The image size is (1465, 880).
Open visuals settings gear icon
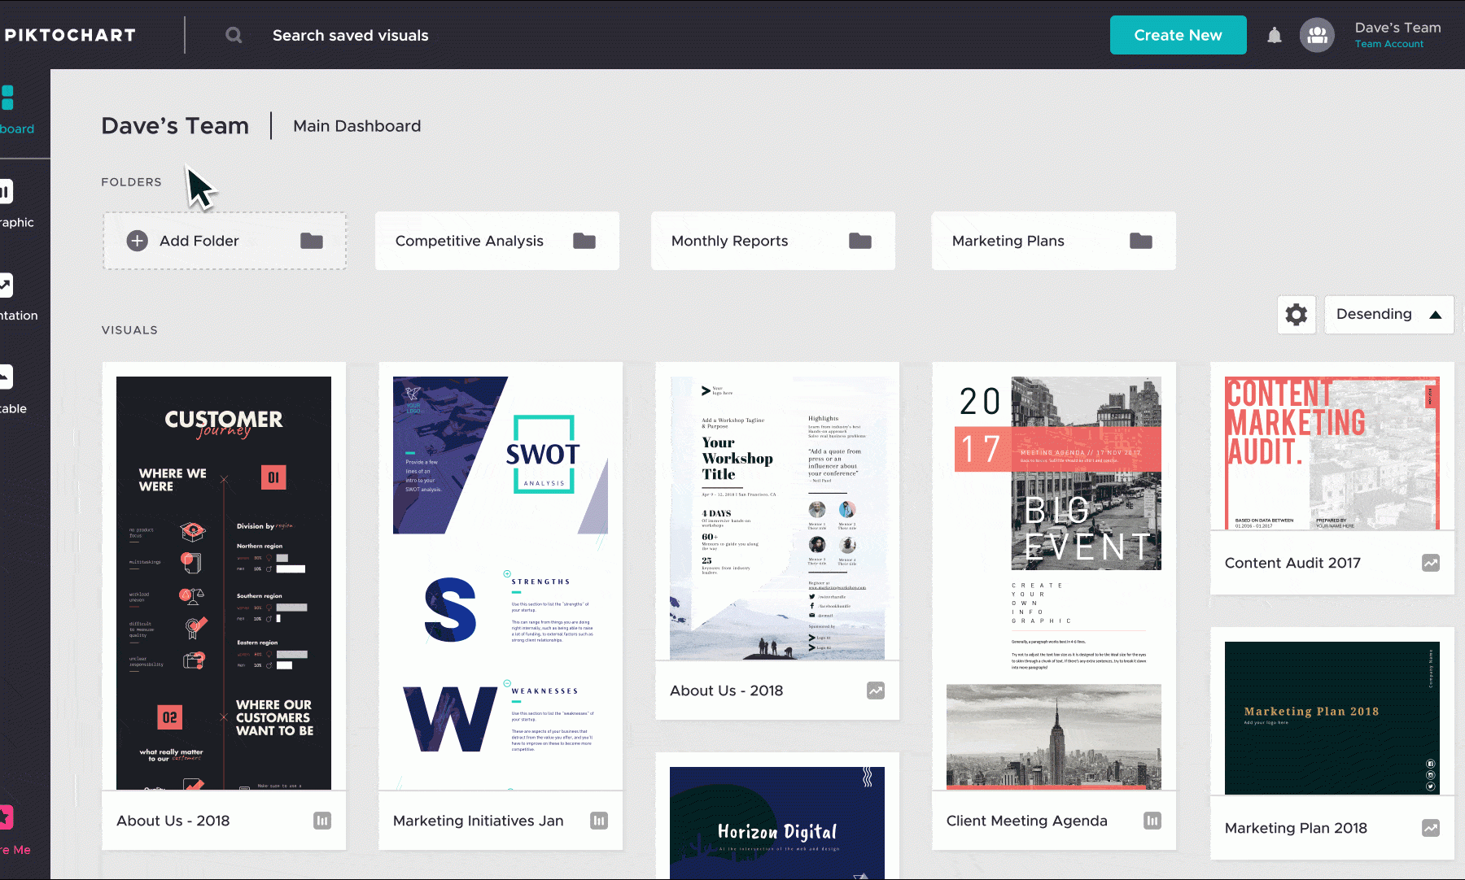click(x=1296, y=314)
